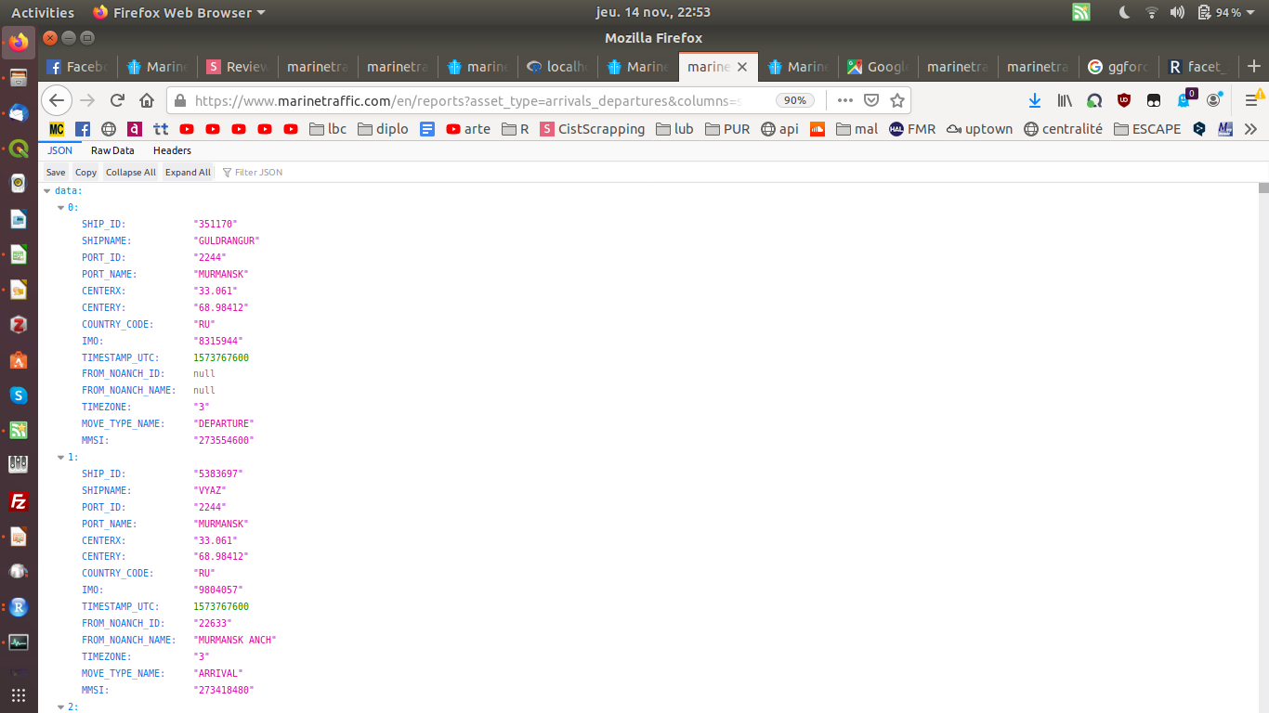Launch Thunderbird from the dock
Viewport: 1269px width, 713px height.
[x=19, y=112]
